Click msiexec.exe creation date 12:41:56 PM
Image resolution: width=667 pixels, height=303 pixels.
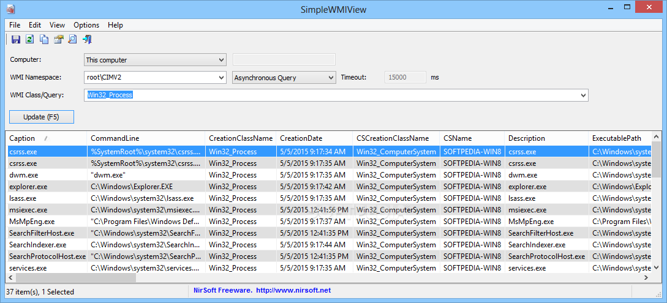(x=314, y=210)
